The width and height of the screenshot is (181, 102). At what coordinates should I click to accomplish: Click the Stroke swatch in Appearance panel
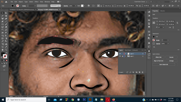[154, 40]
